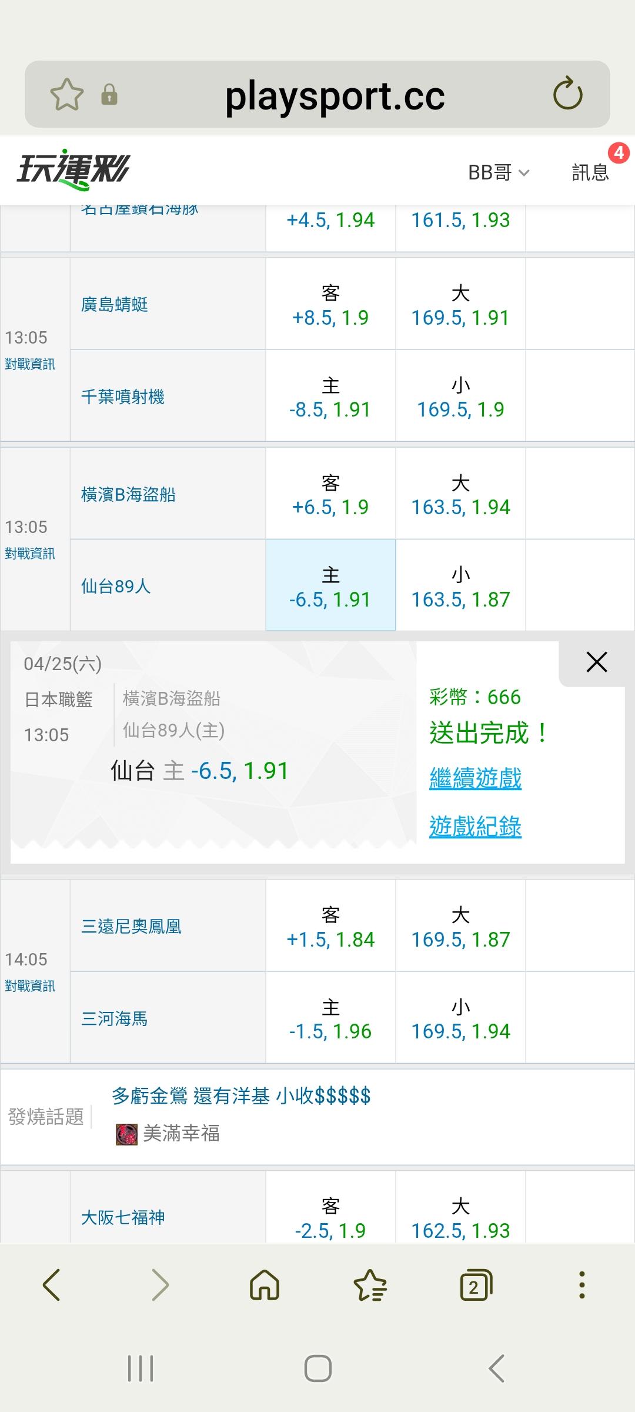Open 遊戲紀錄 link
635x1412 pixels.
pos(475,827)
